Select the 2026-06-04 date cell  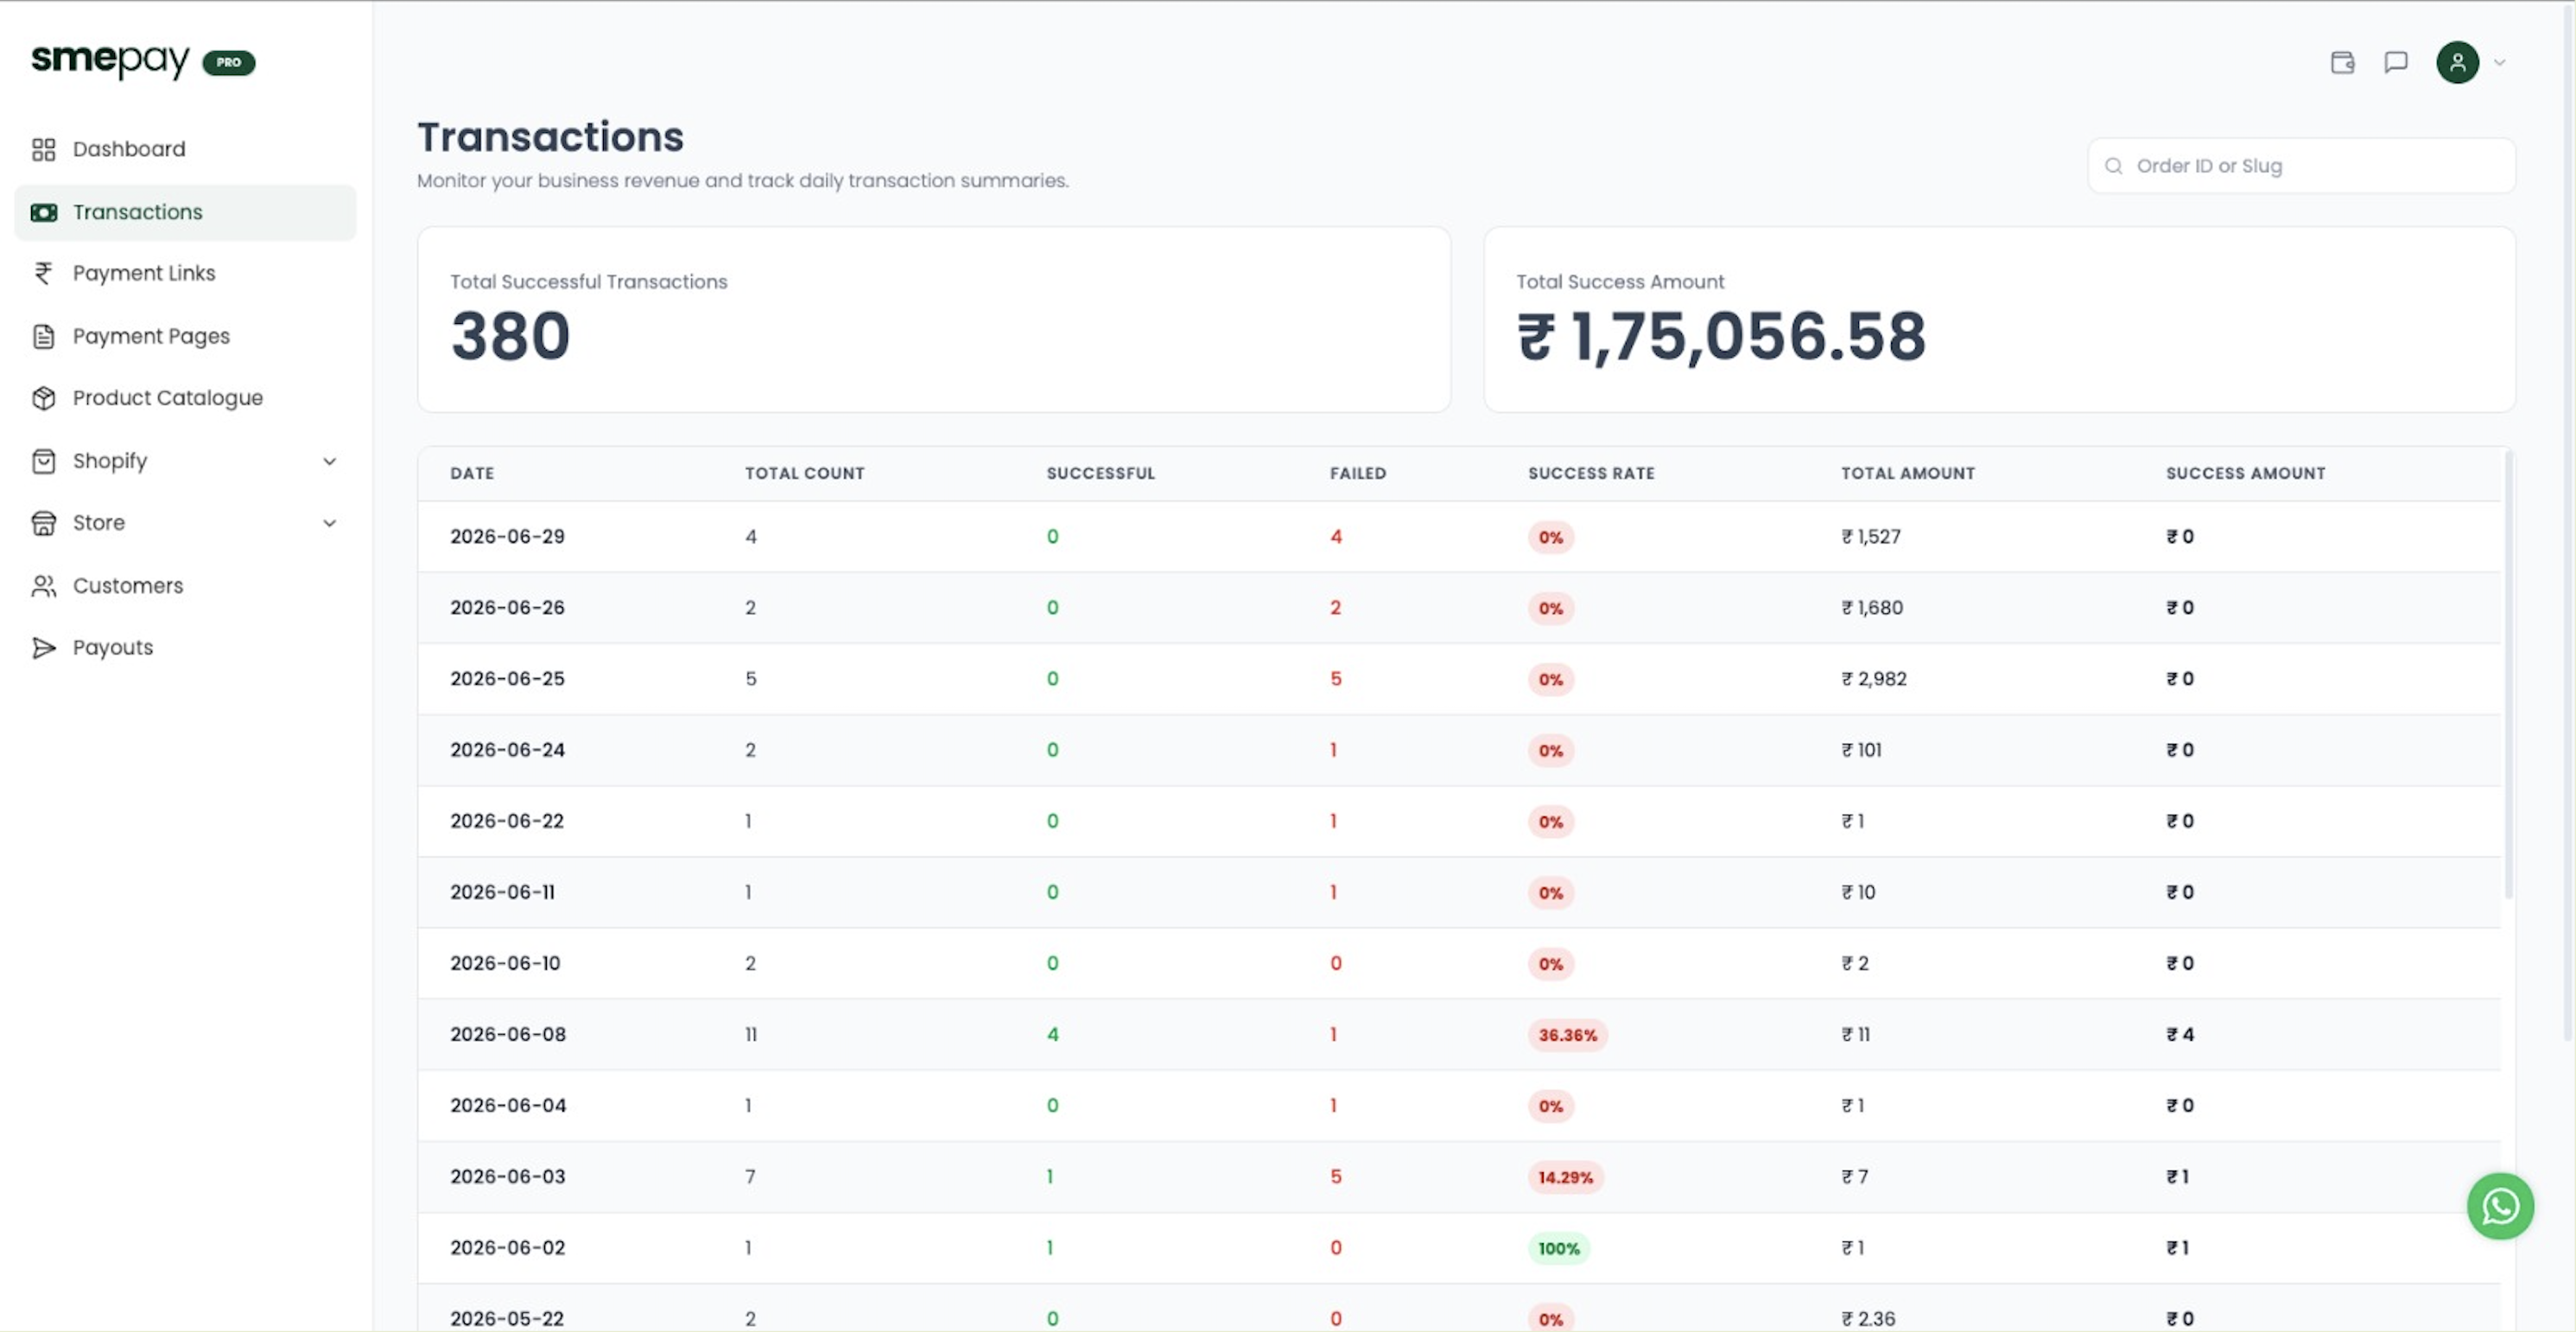tap(508, 1105)
